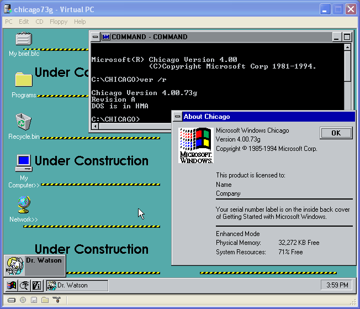Click the Virtual PC title bar icon

pos(8,9)
